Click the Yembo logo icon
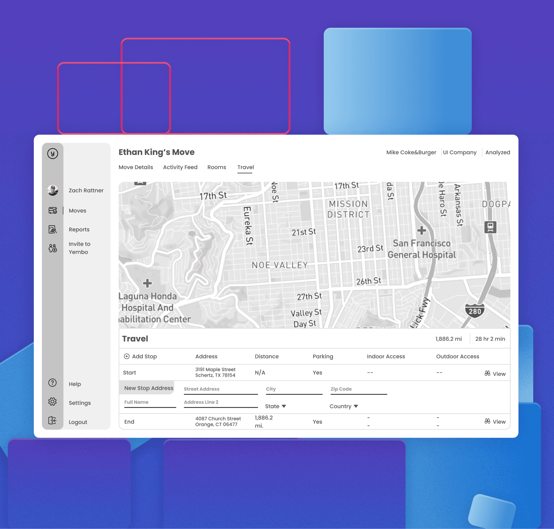This screenshot has width=554, height=529. click(x=53, y=154)
